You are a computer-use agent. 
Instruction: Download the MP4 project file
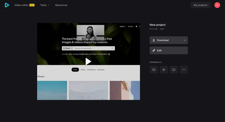[165, 40]
